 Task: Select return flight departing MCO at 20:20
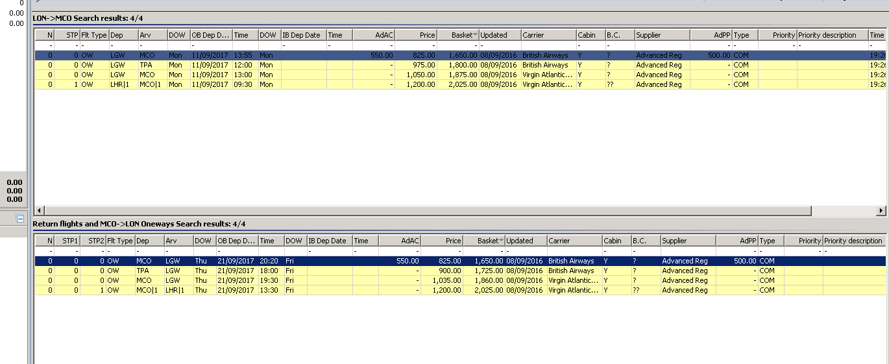[461, 261]
